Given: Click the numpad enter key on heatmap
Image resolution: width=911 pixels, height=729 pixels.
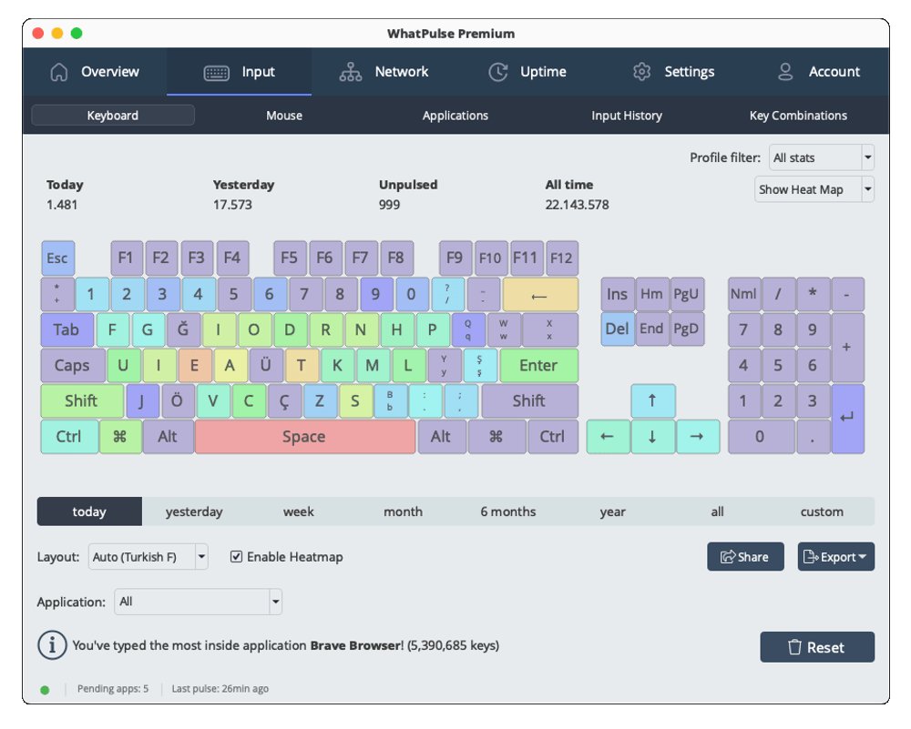Looking at the screenshot, I should click(847, 419).
